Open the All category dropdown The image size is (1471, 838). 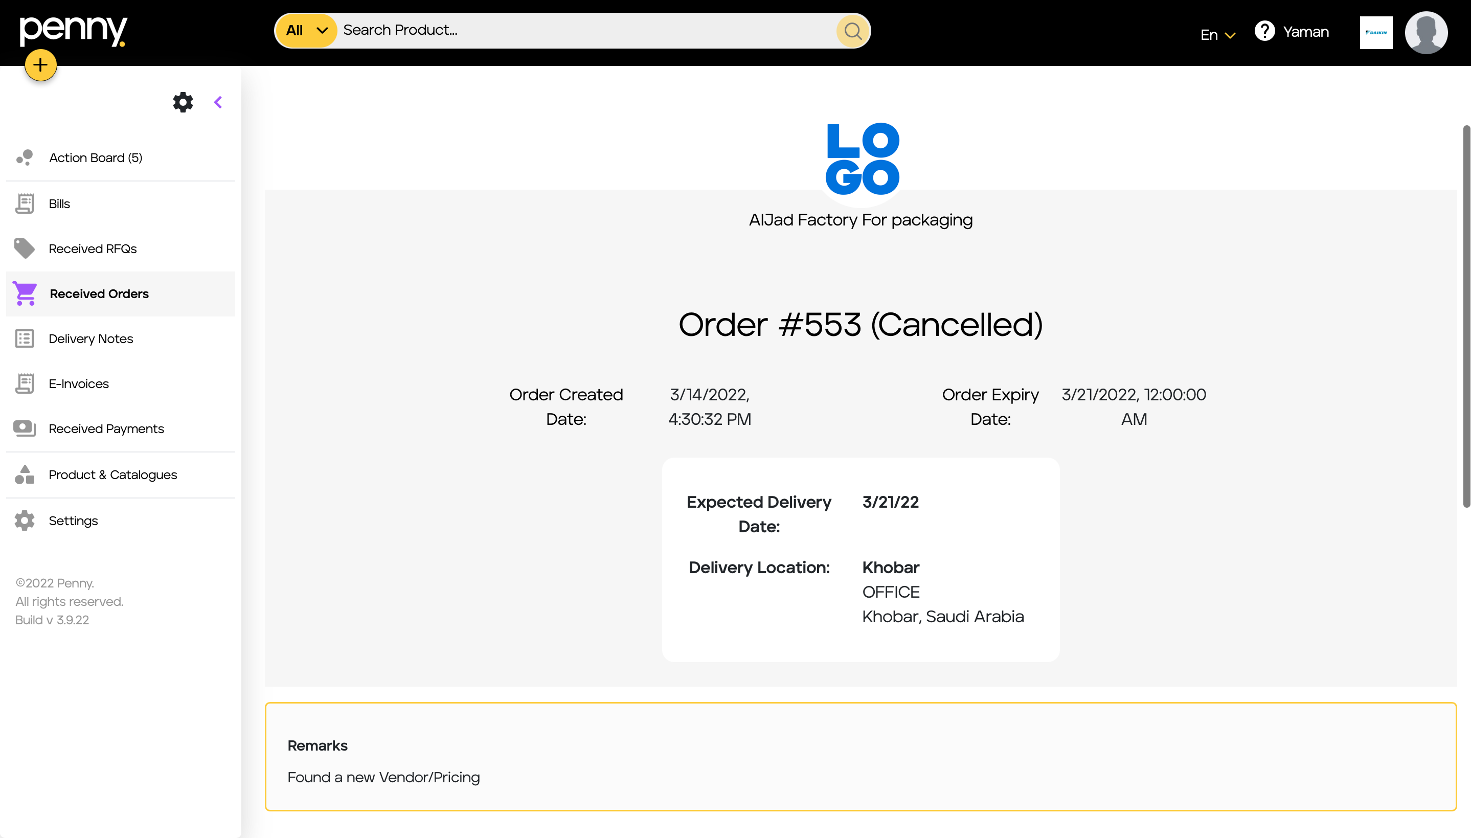click(307, 31)
